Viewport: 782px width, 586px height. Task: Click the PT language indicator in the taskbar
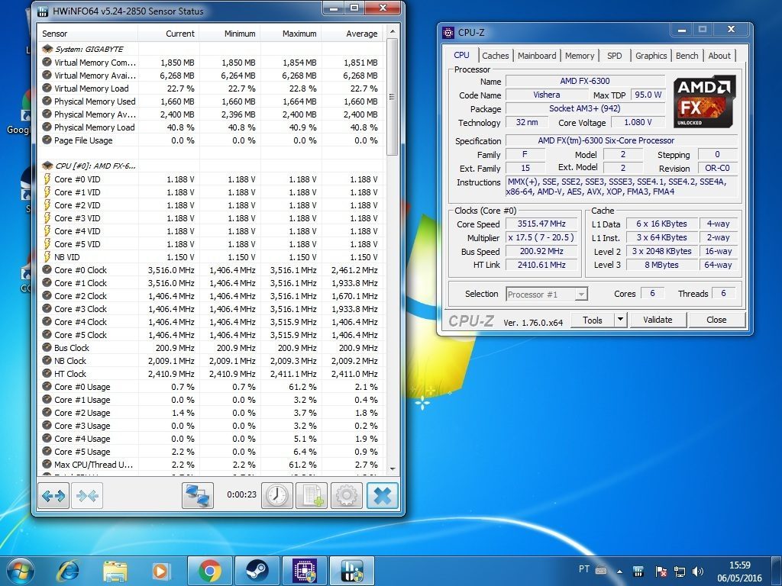[584, 569]
